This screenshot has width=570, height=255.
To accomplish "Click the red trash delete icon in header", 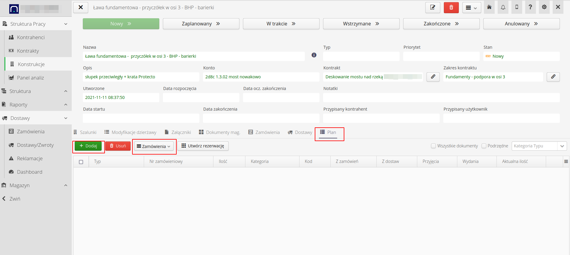I will coord(451,7).
